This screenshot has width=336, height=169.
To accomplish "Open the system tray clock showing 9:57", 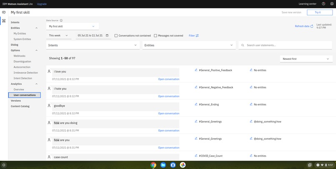I will (x=331, y=165).
